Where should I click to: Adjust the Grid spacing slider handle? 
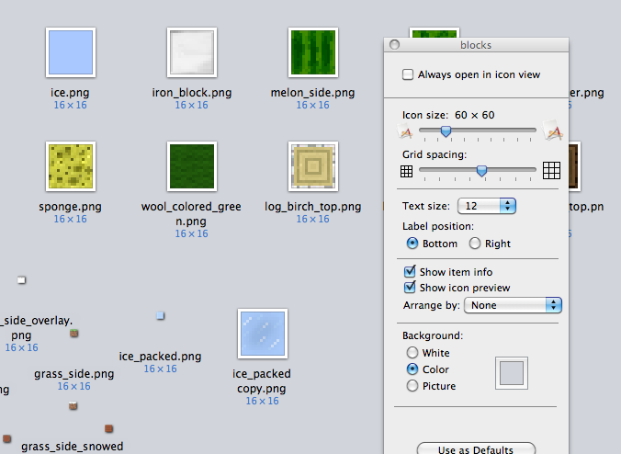tap(481, 171)
